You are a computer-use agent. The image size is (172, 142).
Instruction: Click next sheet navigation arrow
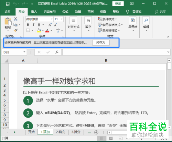[x=15, y=132]
